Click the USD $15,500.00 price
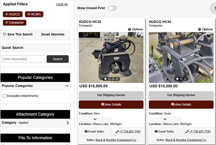Image resolution: width=216 pixels, height=145 pixels. 163,86
